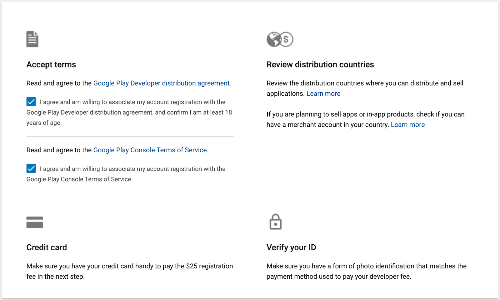Click the Credit card heading
The image size is (500, 300).
[x=47, y=247]
